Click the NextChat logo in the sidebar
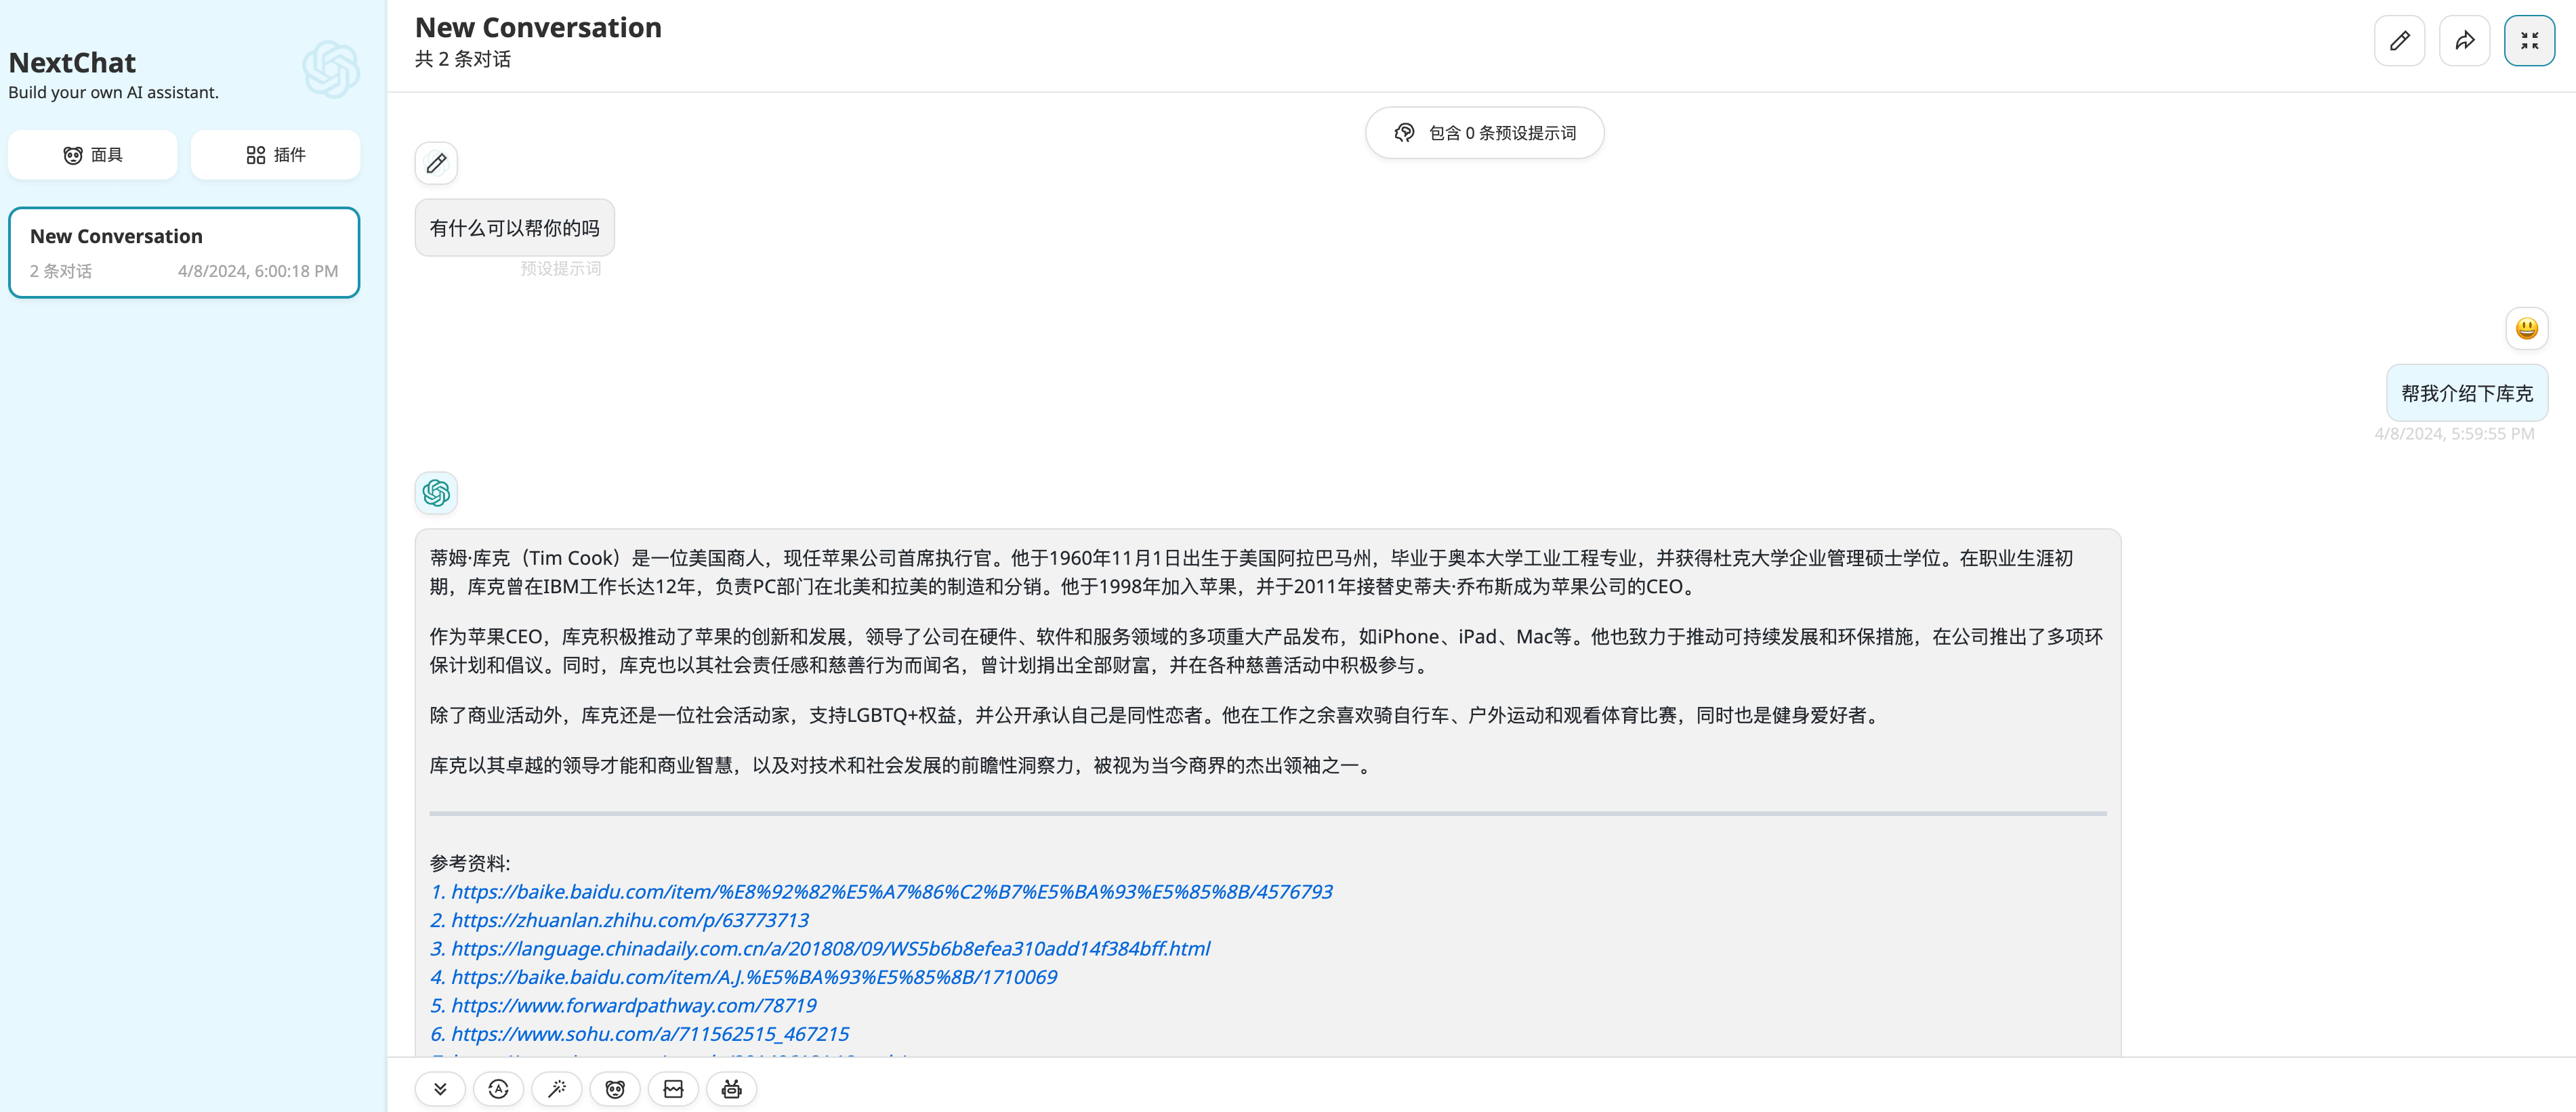 330,69
